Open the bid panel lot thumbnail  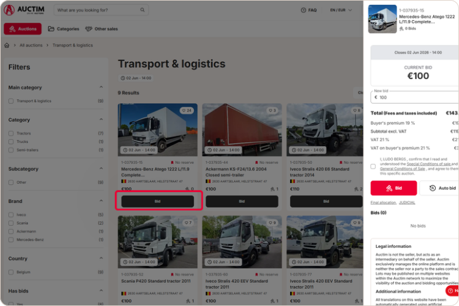382,19
